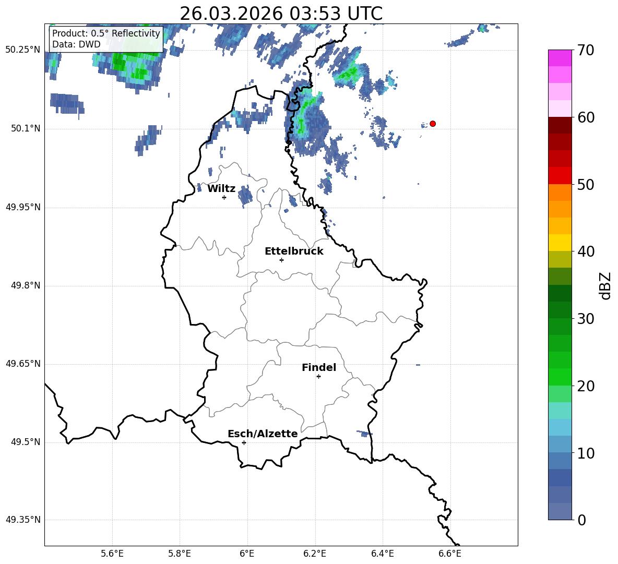Click the Wiltz station cross marker
Screen dimensions: 618x564
pos(224,197)
